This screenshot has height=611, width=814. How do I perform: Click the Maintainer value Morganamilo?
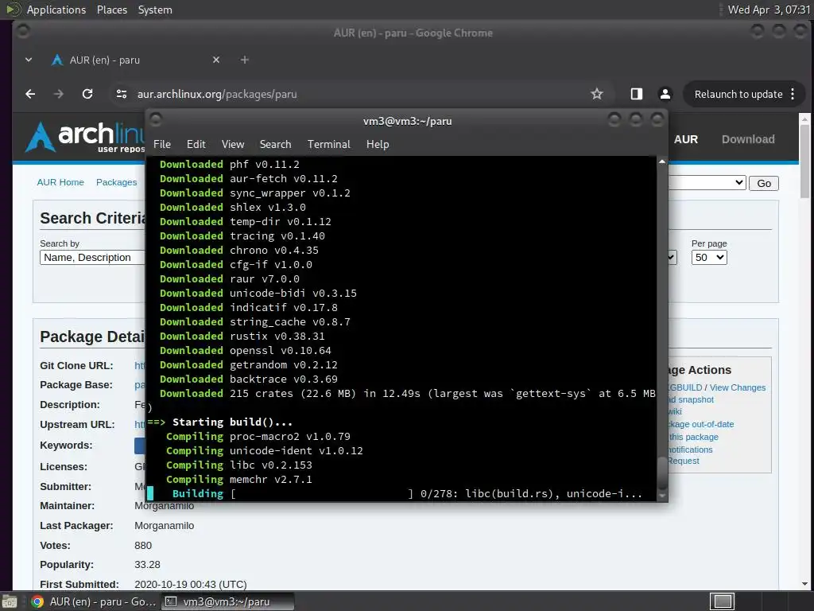coord(164,505)
